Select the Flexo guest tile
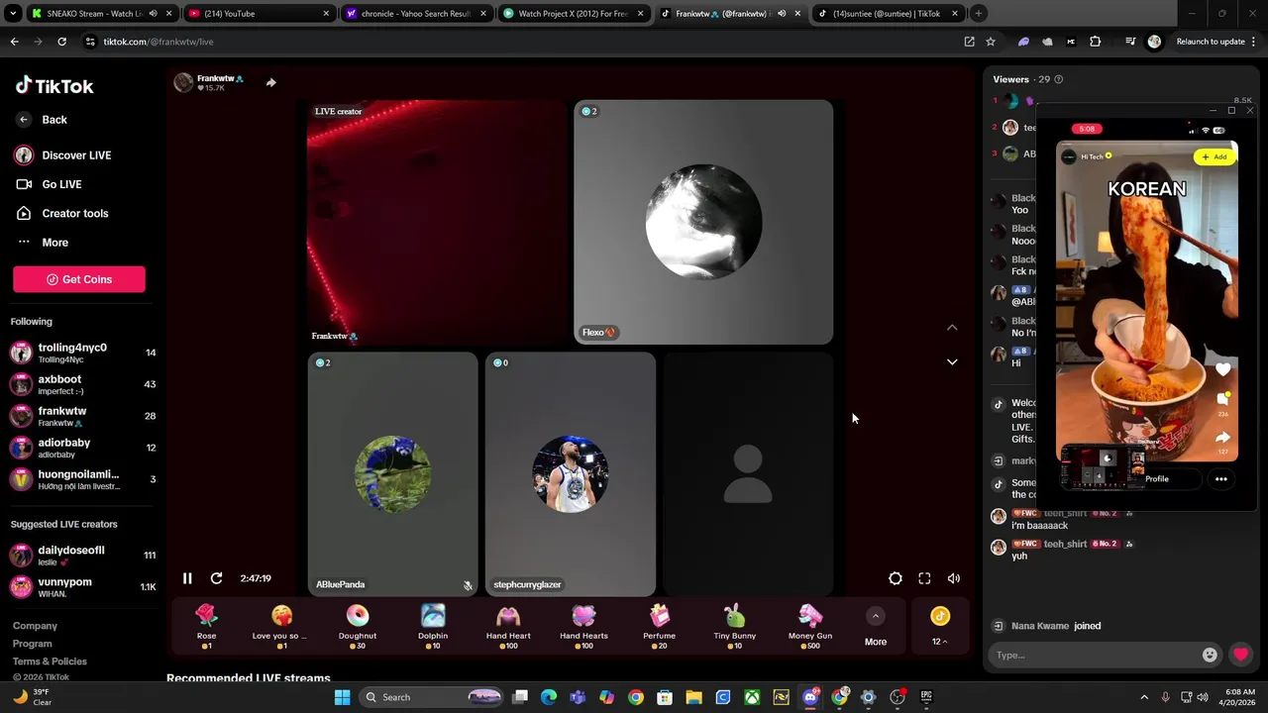 (x=703, y=222)
